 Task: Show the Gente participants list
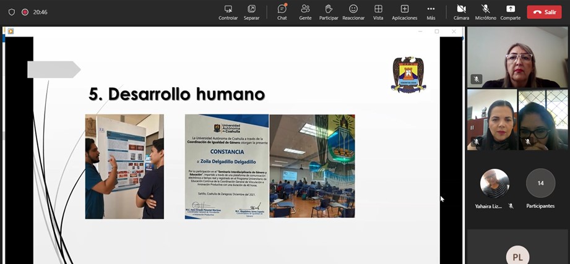click(x=305, y=11)
